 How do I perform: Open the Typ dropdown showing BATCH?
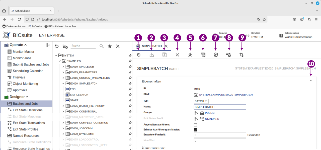[x=201, y=101]
